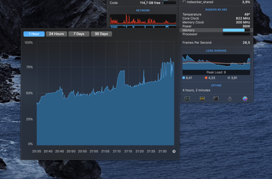The width and height of the screenshot is (272, 179).
Task: Click the GPU Memory row label
Action: coord(188,30)
